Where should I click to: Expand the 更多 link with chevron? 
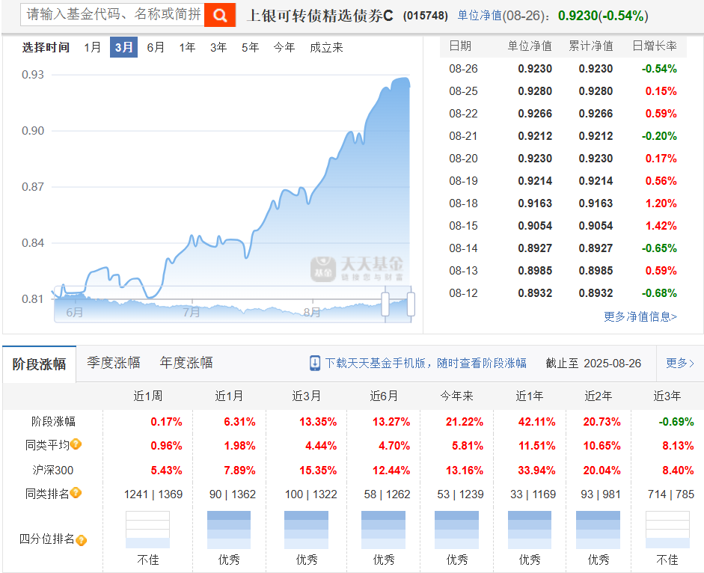tap(680, 363)
